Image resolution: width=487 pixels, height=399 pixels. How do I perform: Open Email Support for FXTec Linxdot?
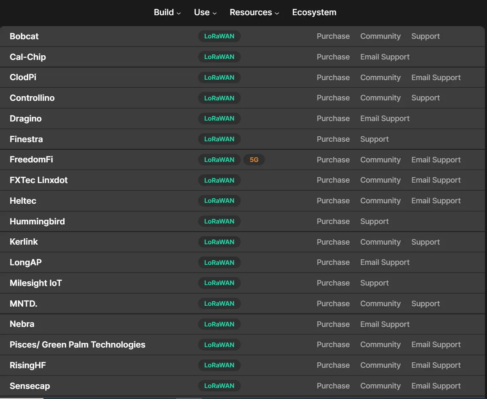[436, 180]
